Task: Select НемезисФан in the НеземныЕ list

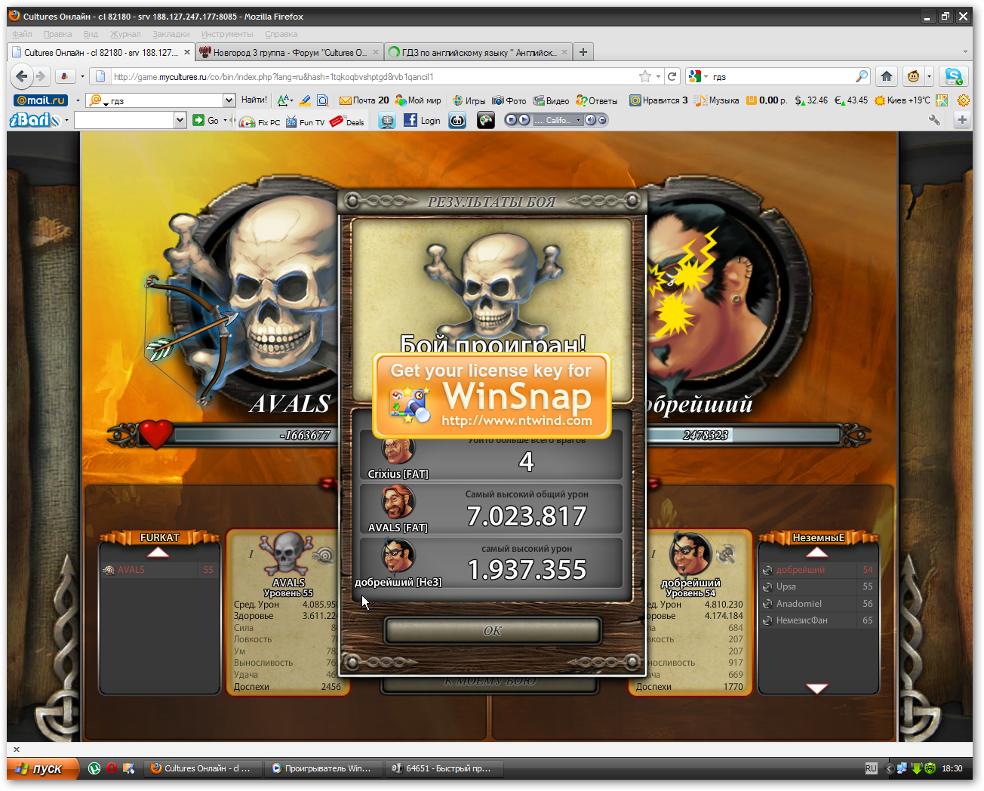Action: click(x=818, y=620)
